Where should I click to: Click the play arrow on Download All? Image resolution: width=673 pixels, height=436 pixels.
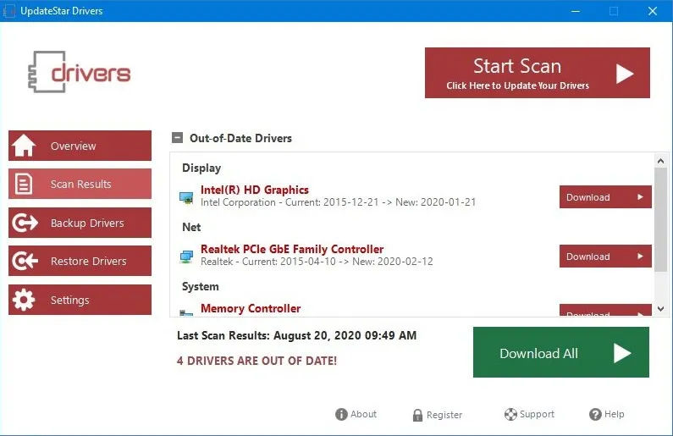[622, 353]
